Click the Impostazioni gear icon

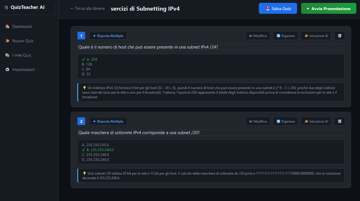click(7, 69)
